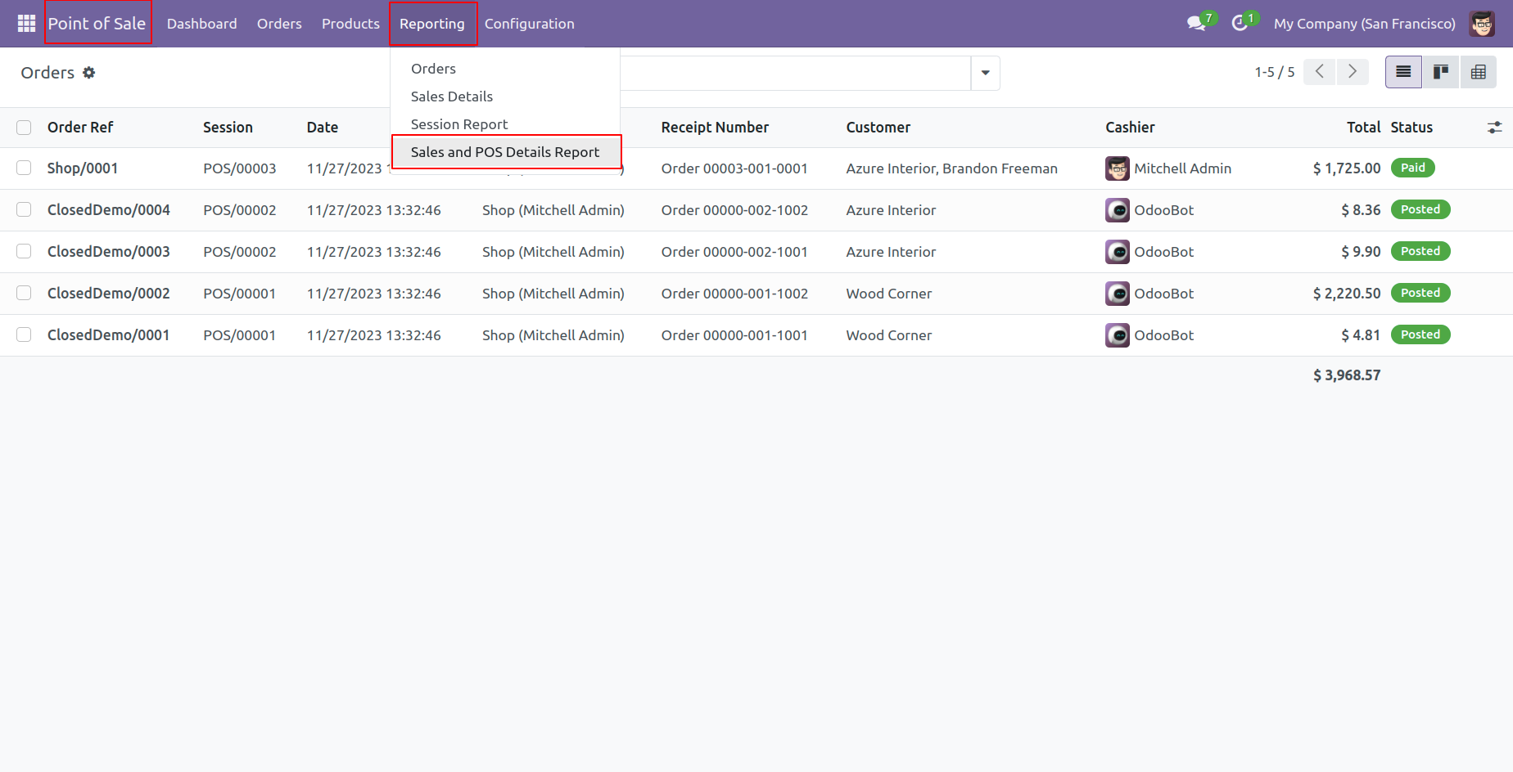The height and width of the screenshot is (772, 1513).
Task: Click Mitchell Admin cashier name
Action: [x=1183, y=168]
